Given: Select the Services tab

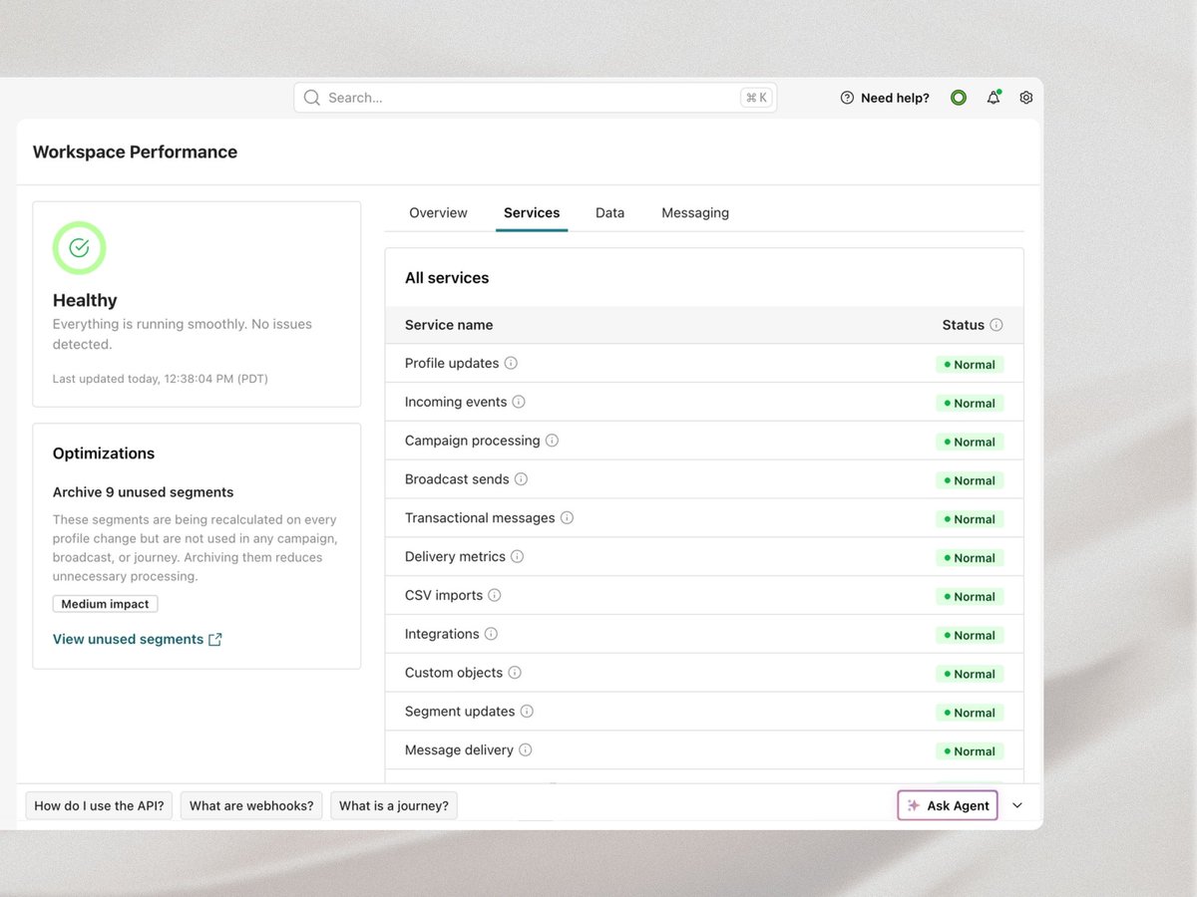Looking at the screenshot, I should 532,213.
